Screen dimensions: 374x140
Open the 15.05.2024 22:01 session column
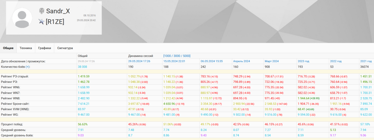[x=174, y=61]
